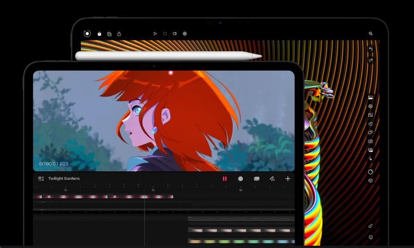This screenshot has height=248, width=414.
Task: Select the squiggle draw tool in the timeline
Action: [272, 179]
